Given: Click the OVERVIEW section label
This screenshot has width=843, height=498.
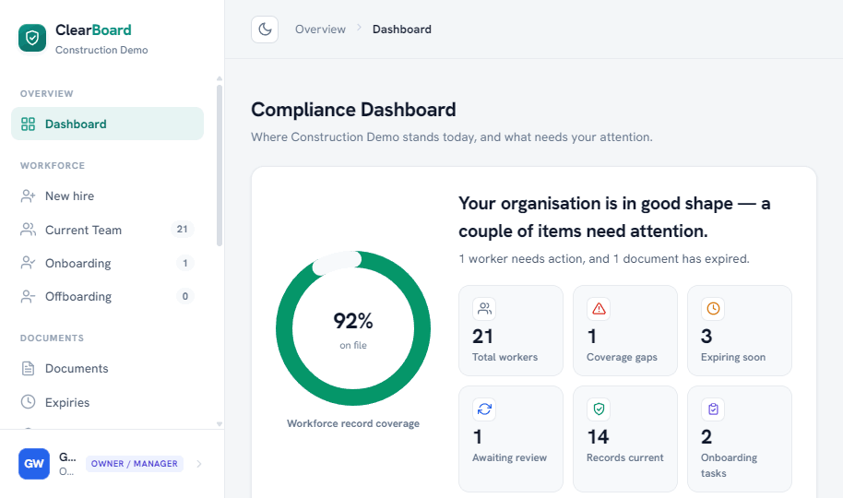Looking at the screenshot, I should point(47,93).
